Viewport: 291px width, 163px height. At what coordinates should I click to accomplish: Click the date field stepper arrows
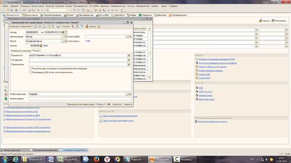coord(66,32)
